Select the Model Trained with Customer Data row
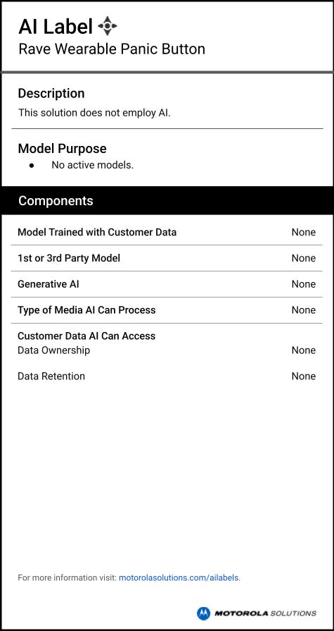The width and height of the screenshot is (334, 631). click(x=167, y=232)
